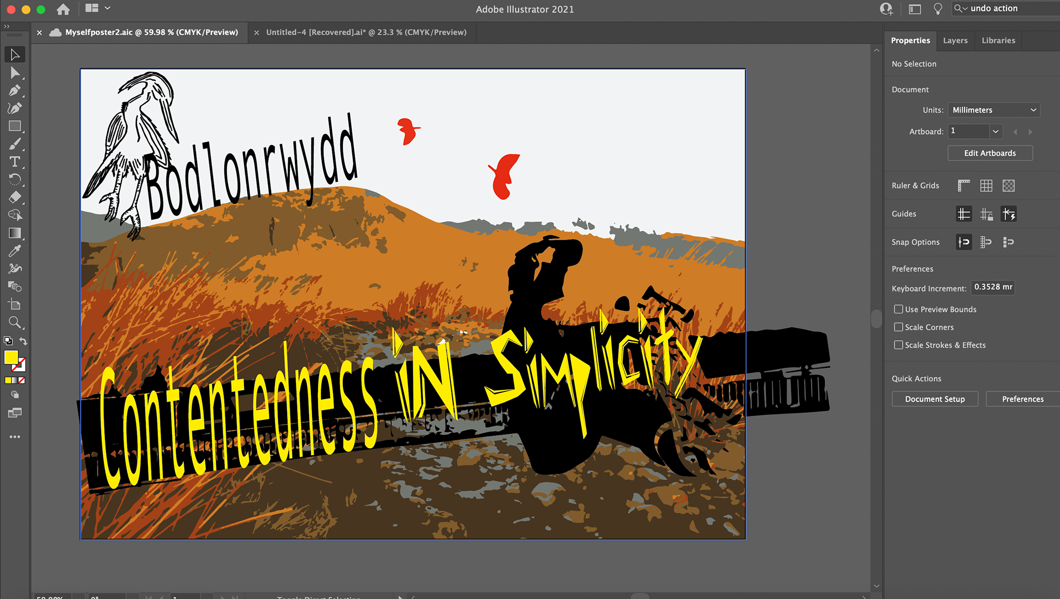
Task: Go to the Home screen
Action: click(63, 9)
